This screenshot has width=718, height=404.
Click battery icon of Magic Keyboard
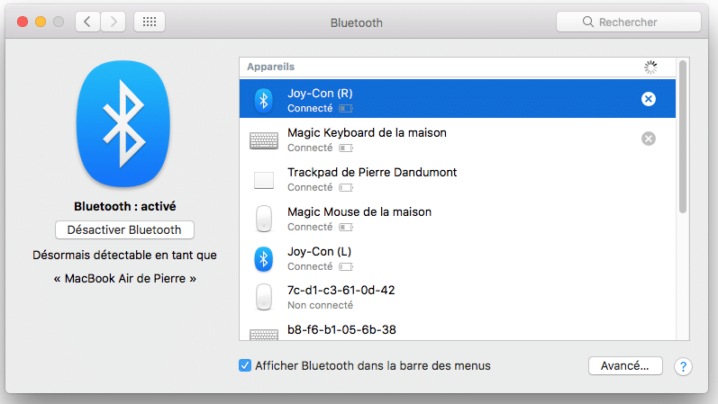point(346,148)
